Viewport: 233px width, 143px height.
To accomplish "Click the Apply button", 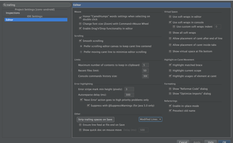I will 197,142.
